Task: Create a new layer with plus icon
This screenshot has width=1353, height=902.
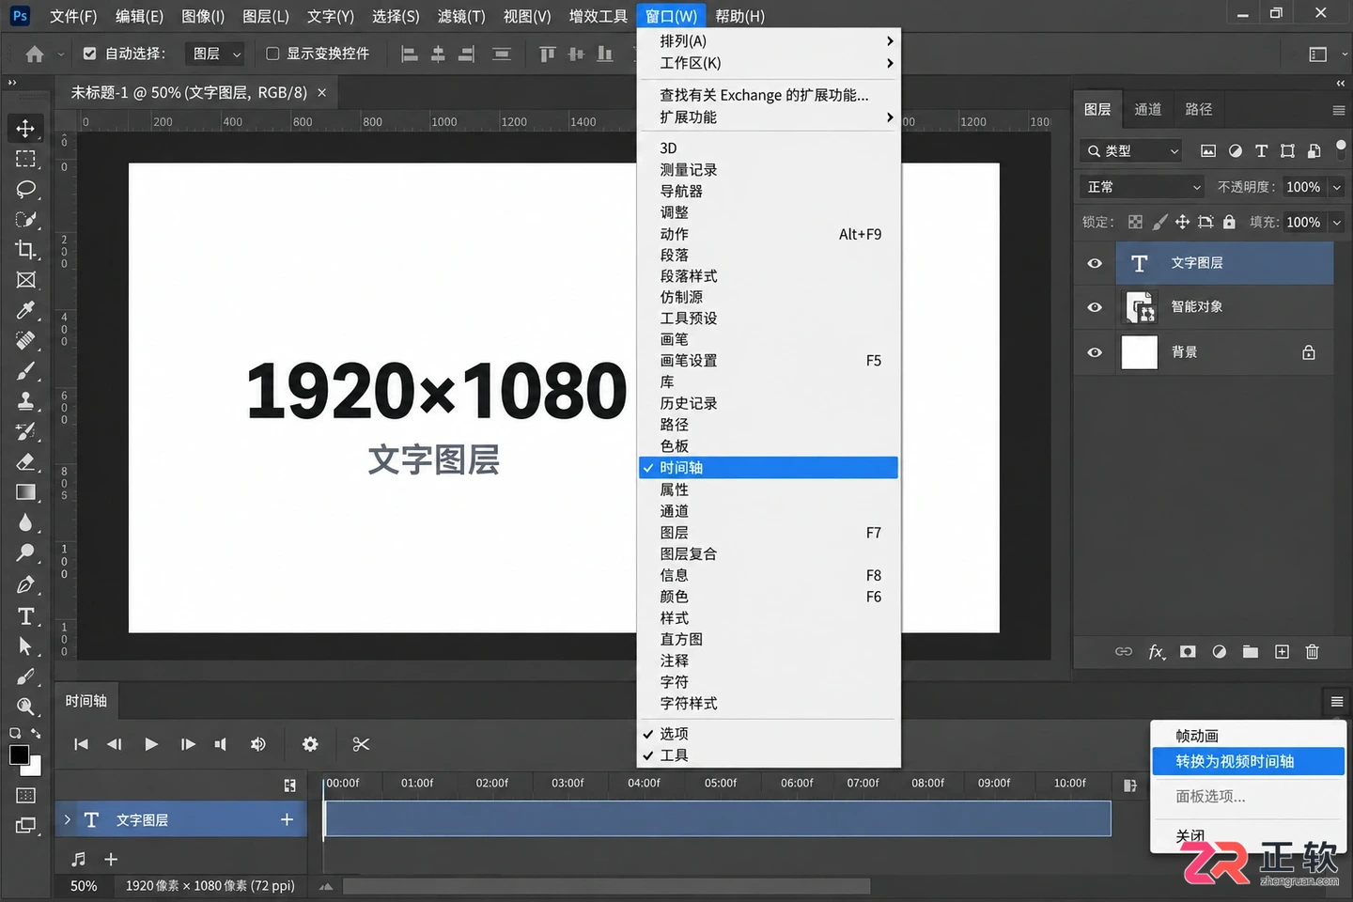Action: click(x=1282, y=651)
